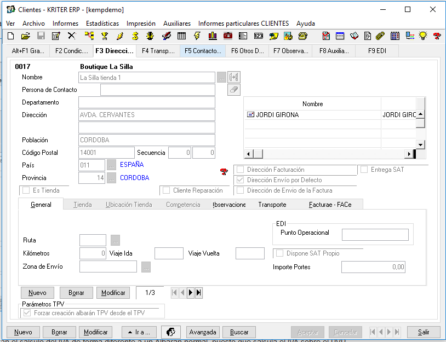Viewport: 446px width, 342px height.
Task: Click contacts list vertical scrollbar up arrow
Action: tap(420, 114)
